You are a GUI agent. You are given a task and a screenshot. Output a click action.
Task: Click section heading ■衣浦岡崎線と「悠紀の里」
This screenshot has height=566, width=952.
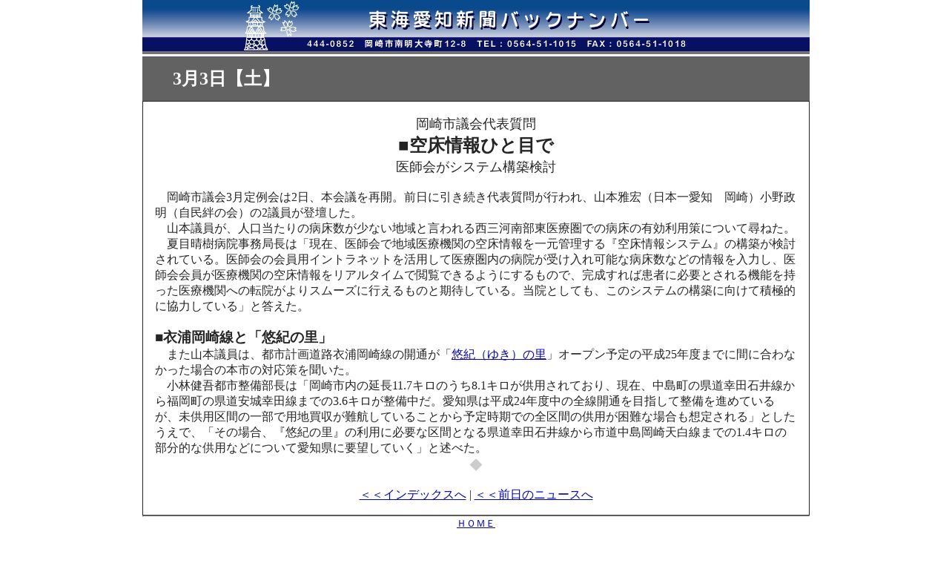pyautogui.click(x=242, y=338)
